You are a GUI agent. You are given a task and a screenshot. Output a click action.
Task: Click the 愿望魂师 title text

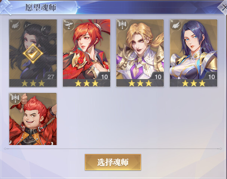point(40,7)
